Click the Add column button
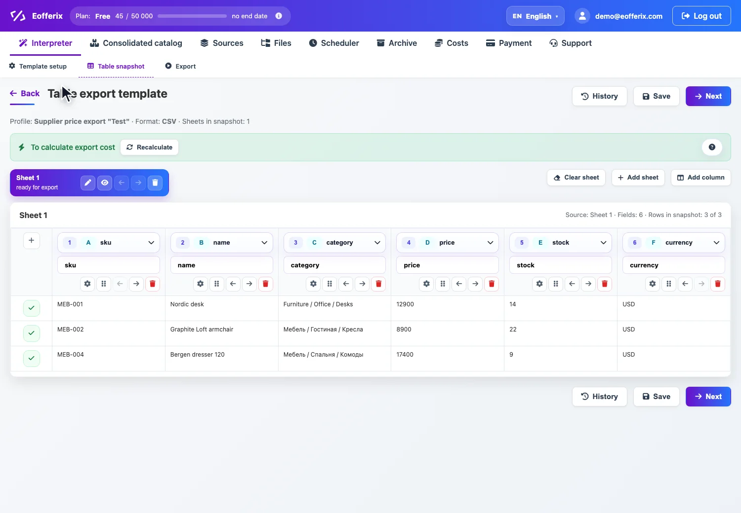The height and width of the screenshot is (513, 741). point(700,178)
